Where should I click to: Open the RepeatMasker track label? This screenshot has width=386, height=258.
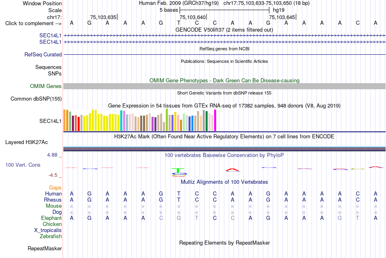(x=45, y=248)
